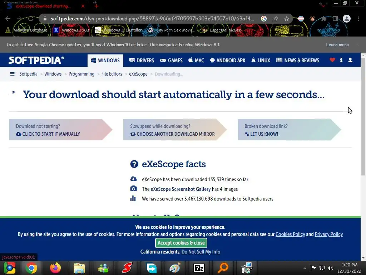Open the extensions puzzle icon
Image resolution: width=366 pixels, height=275 pixels.
(324, 19)
